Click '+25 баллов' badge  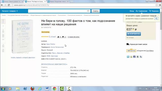131,51
